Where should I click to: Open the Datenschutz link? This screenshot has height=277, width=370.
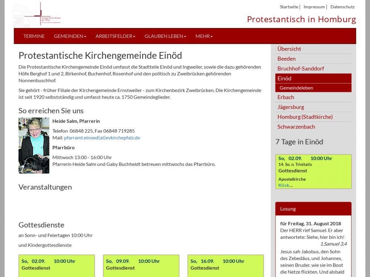342,7
